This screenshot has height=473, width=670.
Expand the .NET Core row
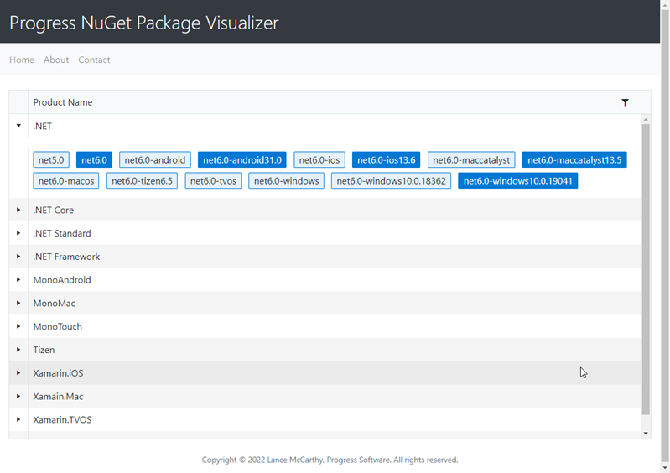tap(18, 210)
